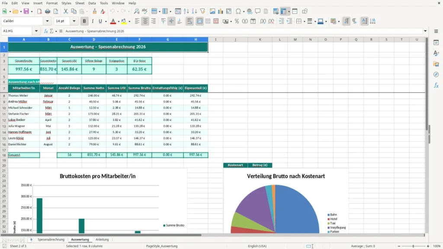443x249 pixels.
Task: Toggle Center Horizontally alignment
Action: tap(145, 21)
